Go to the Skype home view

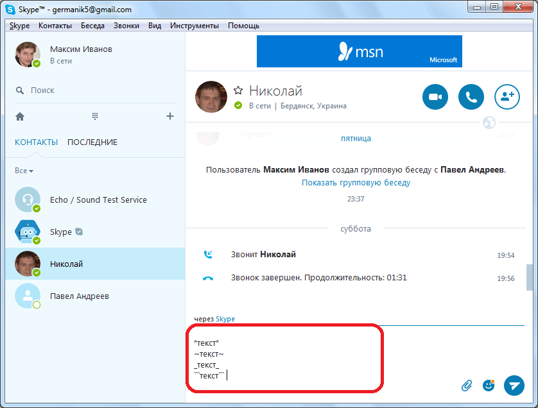(20, 117)
